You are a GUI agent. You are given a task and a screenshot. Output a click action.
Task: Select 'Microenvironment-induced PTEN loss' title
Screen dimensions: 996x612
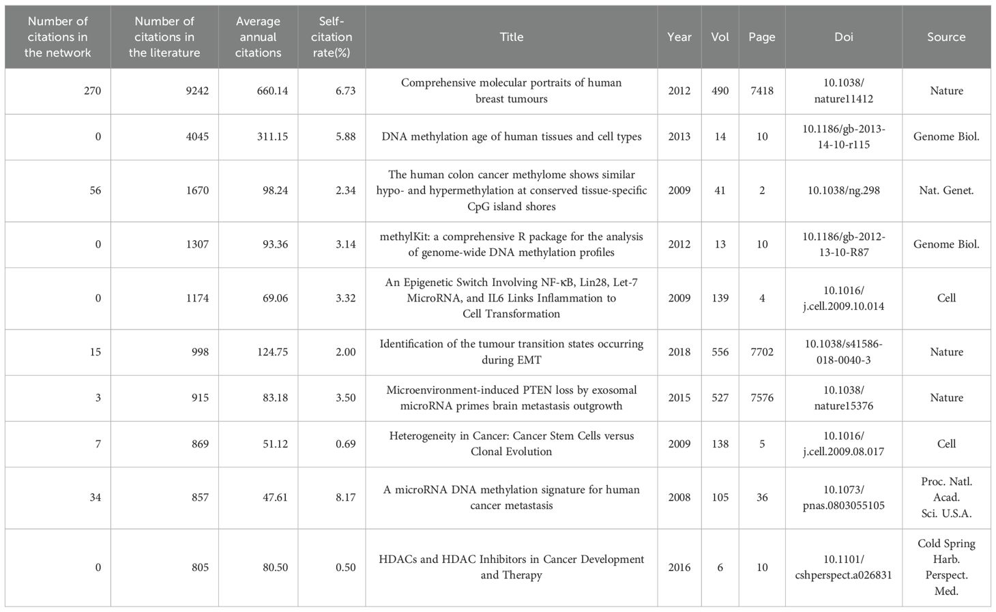click(x=512, y=398)
